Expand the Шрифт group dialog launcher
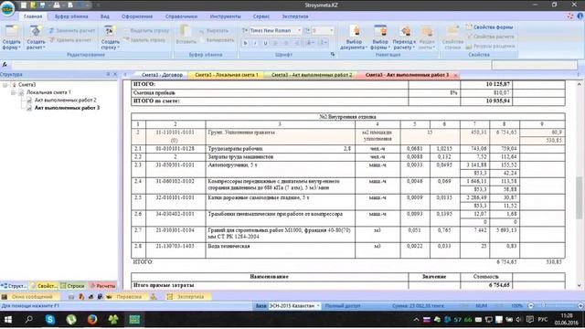The width and height of the screenshot is (585, 329). coord(333,55)
